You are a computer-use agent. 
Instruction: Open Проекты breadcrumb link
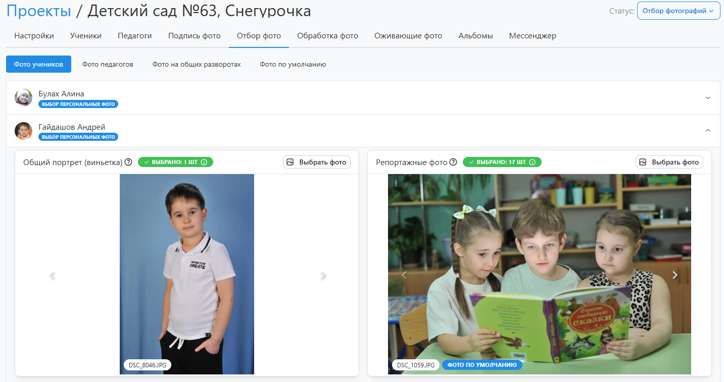pyautogui.click(x=38, y=11)
